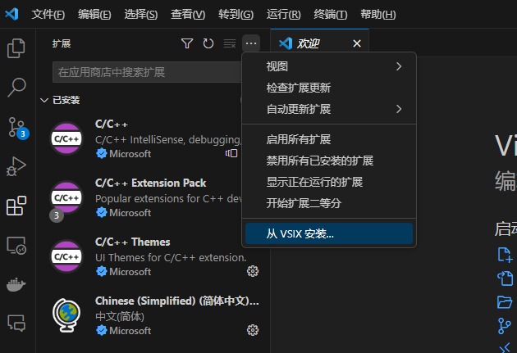This screenshot has height=353, width=517.
Task: Open the Docker view icon
Action: point(16,284)
